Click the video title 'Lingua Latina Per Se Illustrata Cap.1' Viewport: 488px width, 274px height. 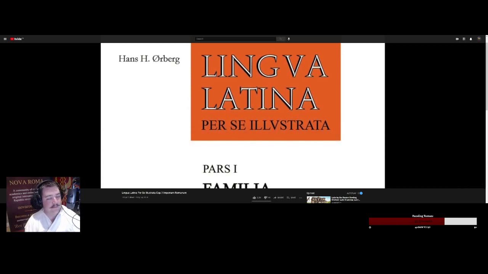pyautogui.click(x=154, y=193)
